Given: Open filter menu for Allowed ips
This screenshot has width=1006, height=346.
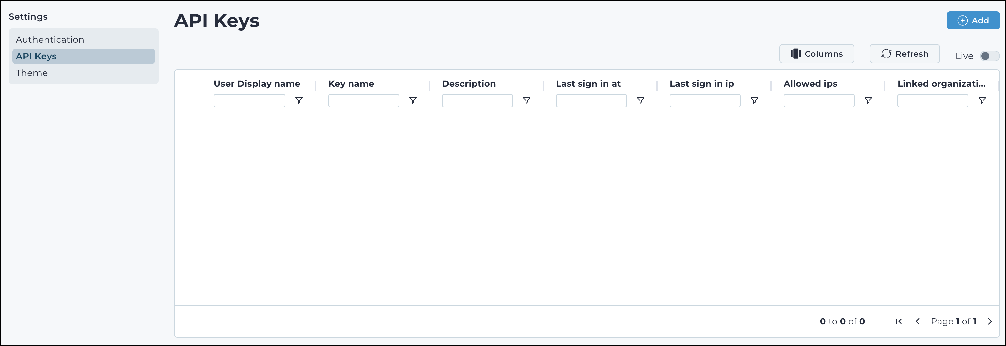Looking at the screenshot, I should pyautogui.click(x=868, y=101).
